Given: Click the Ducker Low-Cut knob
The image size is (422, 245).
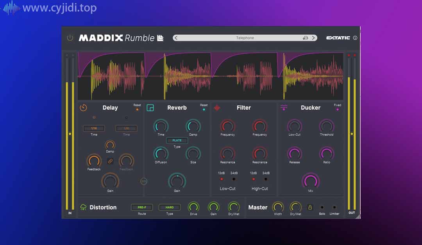Looking at the screenshot, I should [295, 126].
